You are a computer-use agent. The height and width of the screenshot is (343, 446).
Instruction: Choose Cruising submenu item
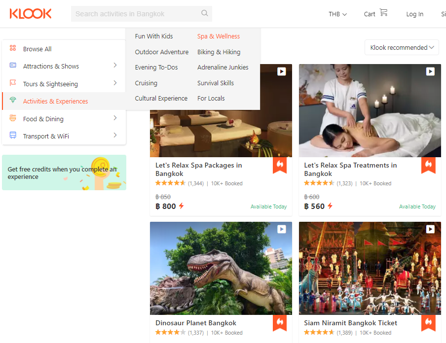(146, 83)
